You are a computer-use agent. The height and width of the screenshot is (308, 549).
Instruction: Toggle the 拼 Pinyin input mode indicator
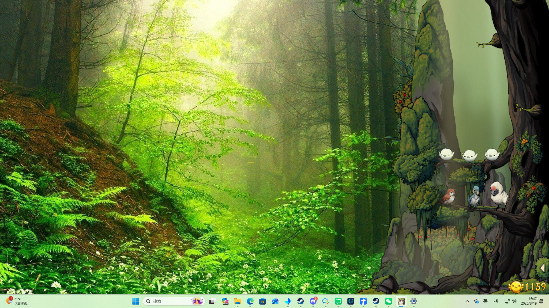click(x=496, y=301)
